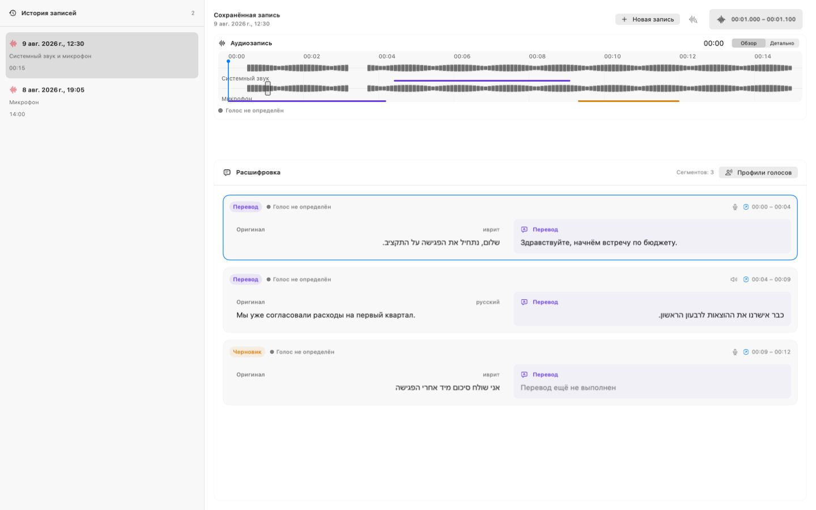816x510 pixels.
Task: Click the speech bubble icon beside Расшифровка
Action: (227, 172)
